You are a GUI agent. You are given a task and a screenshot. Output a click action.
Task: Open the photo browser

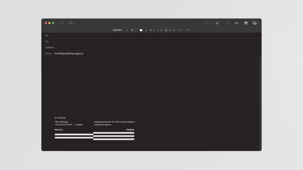pyautogui.click(x=254, y=23)
